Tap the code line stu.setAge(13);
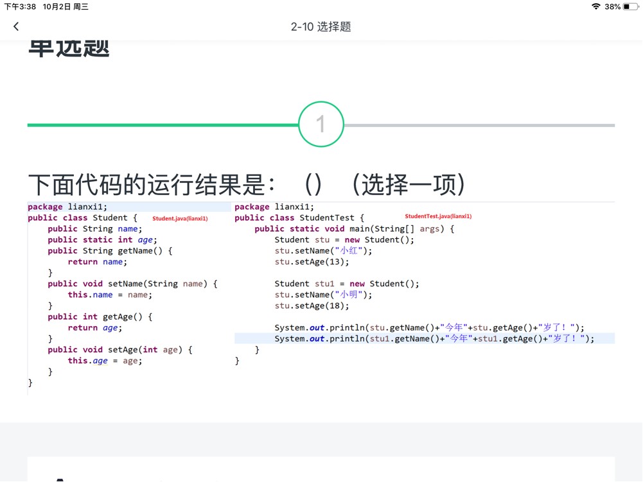The width and height of the screenshot is (643, 482). [312, 262]
